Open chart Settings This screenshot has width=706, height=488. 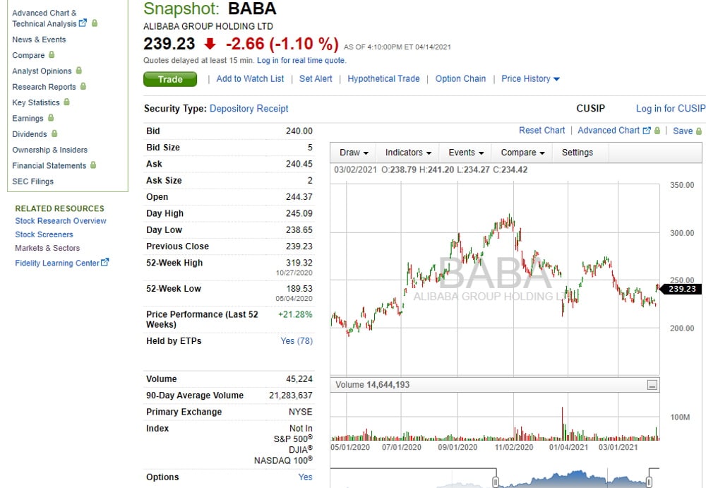(x=578, y=153)
